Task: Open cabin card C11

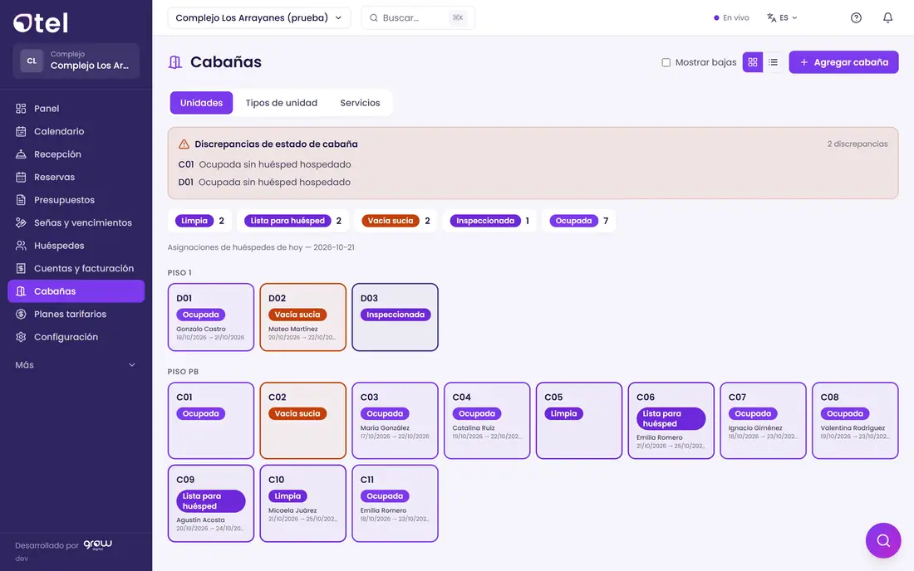Action: pos(396,504)
